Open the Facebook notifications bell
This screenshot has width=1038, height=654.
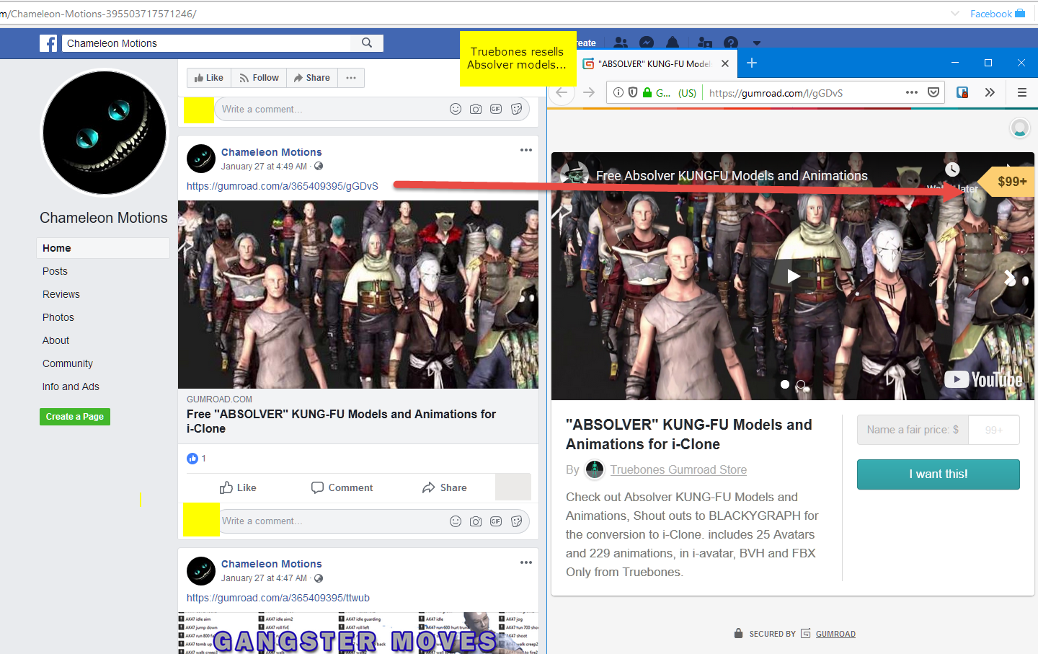(673, 43)
